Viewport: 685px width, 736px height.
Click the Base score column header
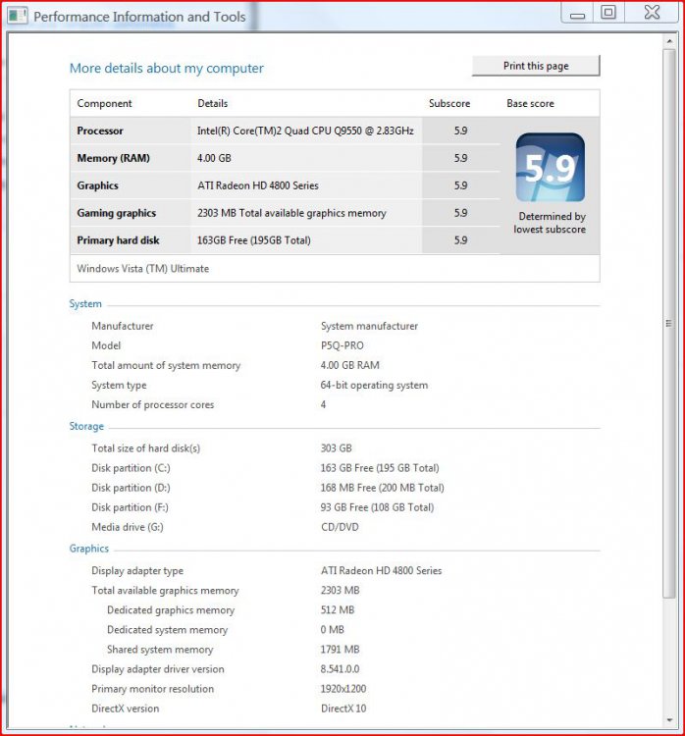pyautogui.click(x=530, y=103)
